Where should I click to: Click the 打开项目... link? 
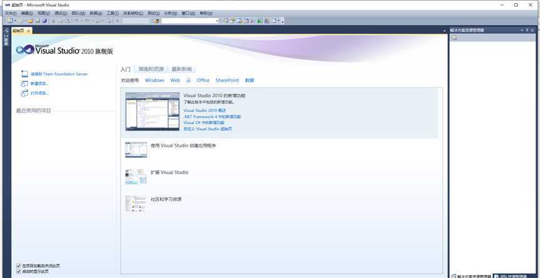click(39, 93)
